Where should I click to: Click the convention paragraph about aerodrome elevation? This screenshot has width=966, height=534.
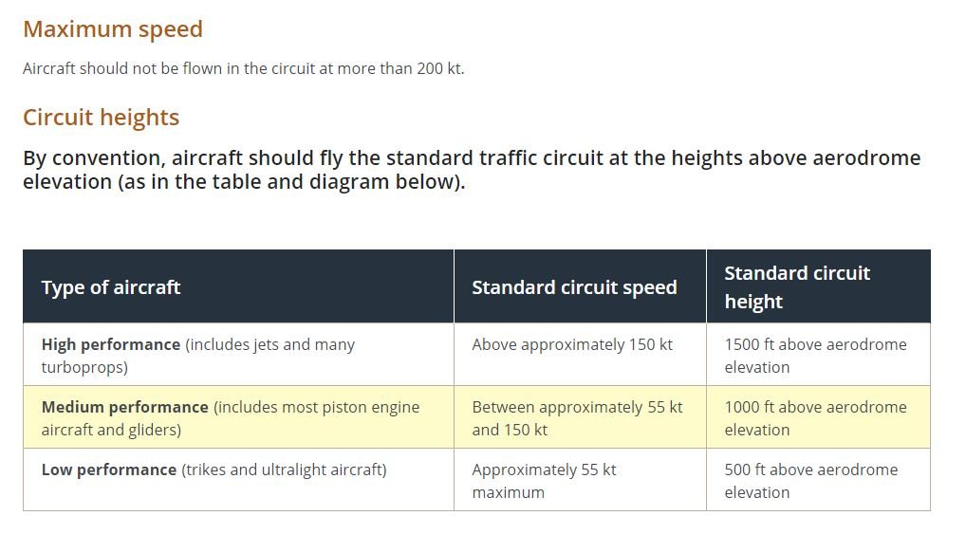[x=472, y=170]
